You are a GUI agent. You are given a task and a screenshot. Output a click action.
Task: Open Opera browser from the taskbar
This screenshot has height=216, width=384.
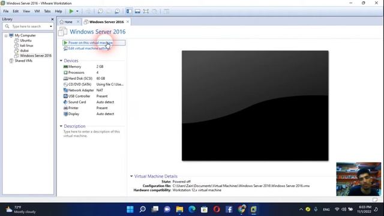pyautogui.click(x=217, y=209)
